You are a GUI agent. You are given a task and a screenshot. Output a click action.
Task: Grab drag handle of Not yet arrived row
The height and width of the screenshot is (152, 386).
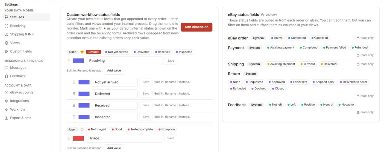(x=74, y=82)
